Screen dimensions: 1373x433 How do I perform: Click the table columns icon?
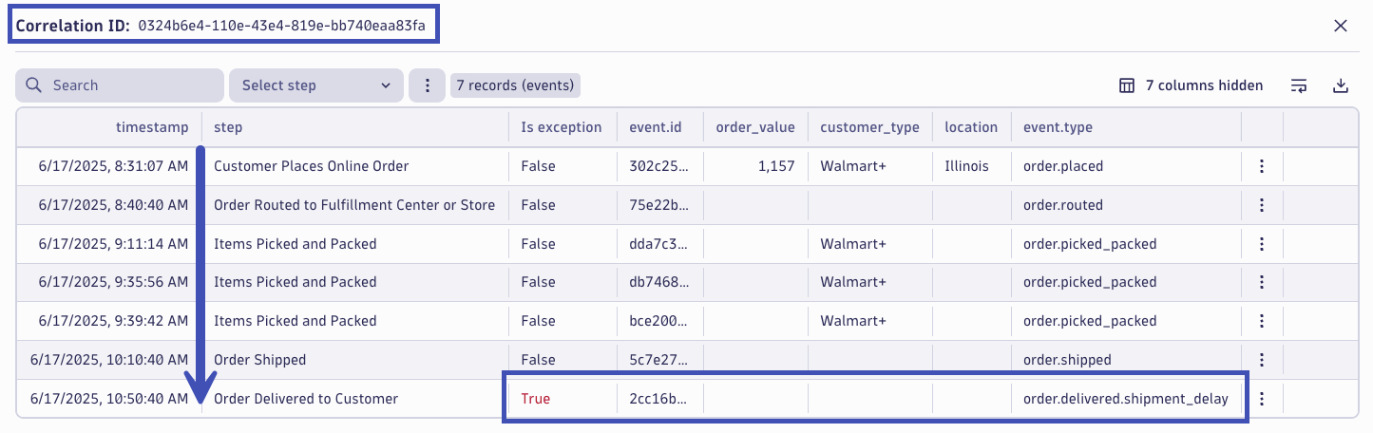pos(1127,85)
